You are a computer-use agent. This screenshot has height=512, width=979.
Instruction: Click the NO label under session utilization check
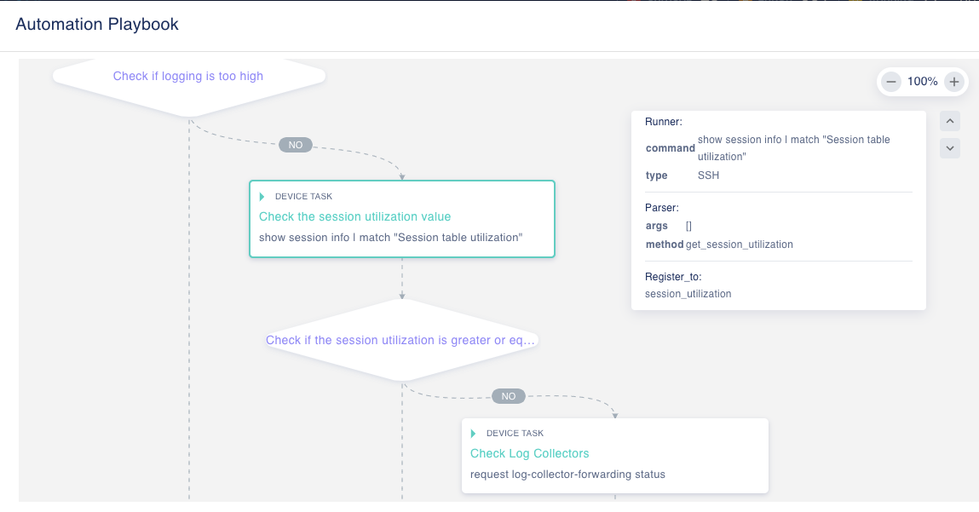pyautogui.click(x=509, y=396)
